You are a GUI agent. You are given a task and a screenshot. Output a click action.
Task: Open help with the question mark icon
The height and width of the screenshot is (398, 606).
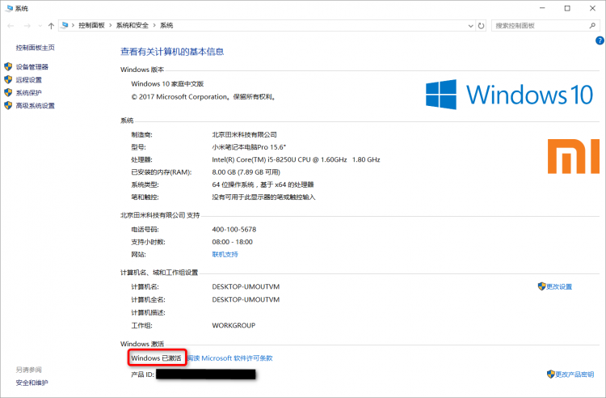600,40
